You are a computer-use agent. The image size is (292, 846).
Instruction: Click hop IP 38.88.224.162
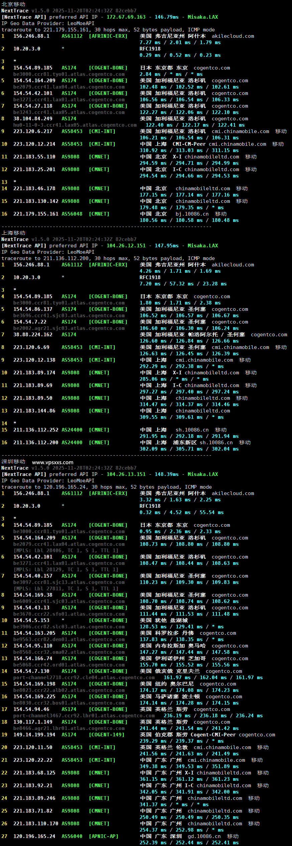pyautogui.click(x=33, y=335)
